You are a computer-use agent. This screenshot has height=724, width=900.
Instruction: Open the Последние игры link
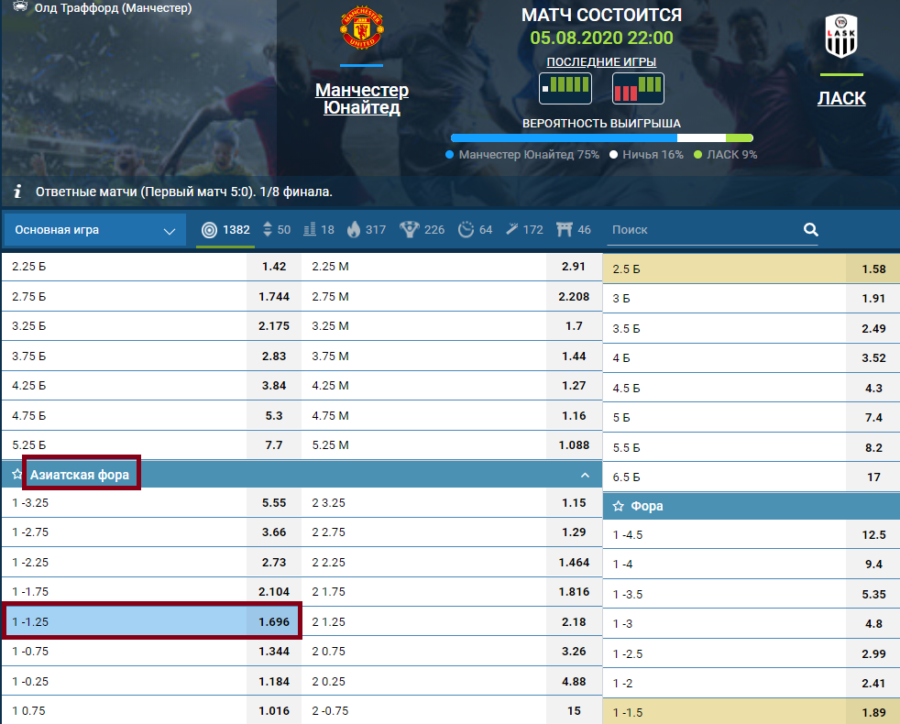pyautogui.click(x=601, y=61)
